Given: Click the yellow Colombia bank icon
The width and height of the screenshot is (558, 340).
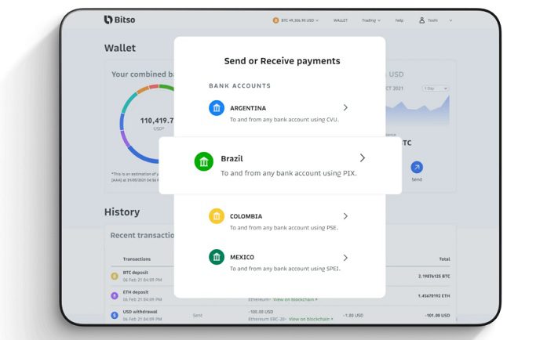Looking at the screenshot, I should (217, 216).
